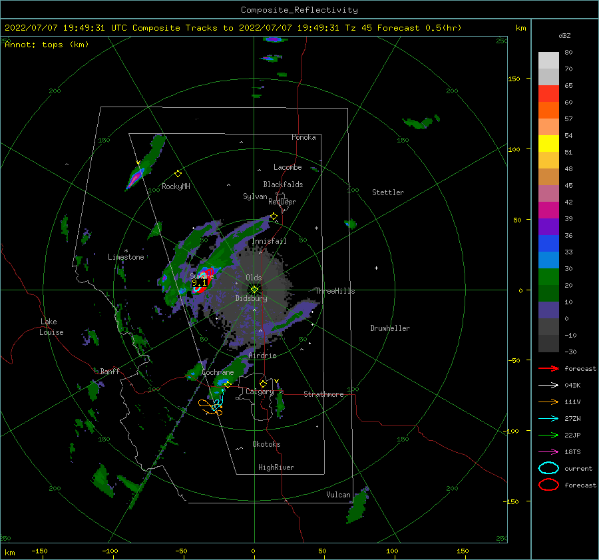This screenshot has height=560, width=599.
Task: Click the RockyMH label
Action: tap(176, 186)
